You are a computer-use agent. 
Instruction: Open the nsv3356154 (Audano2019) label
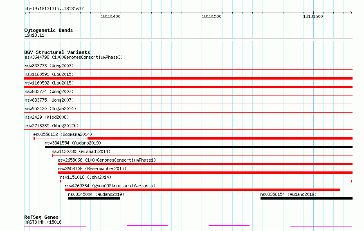(x=288, y=194)
